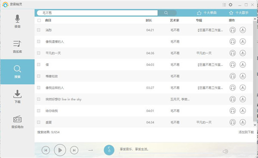The height and width of the screenshot is (158, 258).
Task: Skip to the next track
Action: (74, 150)
